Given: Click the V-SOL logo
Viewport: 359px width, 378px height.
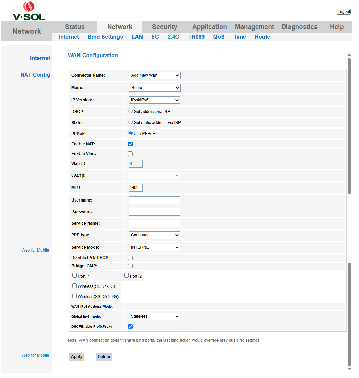Looking at the screenshot, I should tap(28, 11).
